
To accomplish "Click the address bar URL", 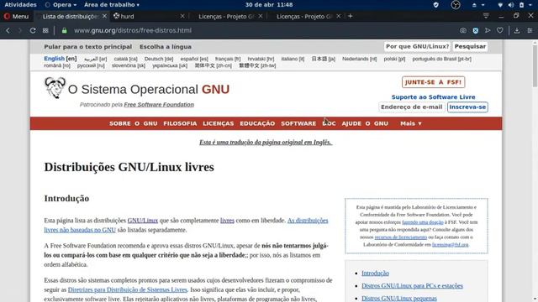I will tap(133, 30).
